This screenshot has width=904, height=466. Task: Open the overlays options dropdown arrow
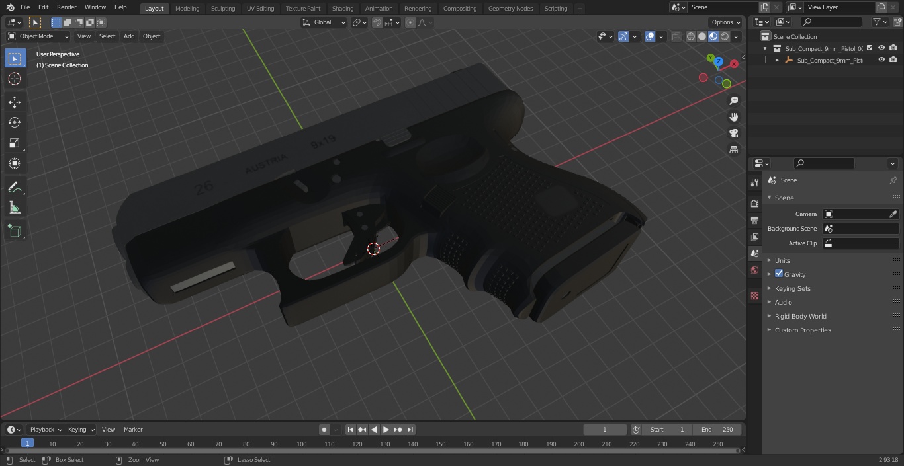pos(661,36)
